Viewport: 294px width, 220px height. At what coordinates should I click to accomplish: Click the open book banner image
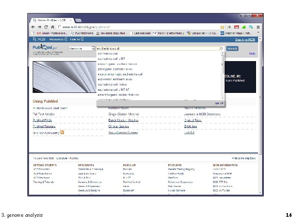click(x=65, y=77)
